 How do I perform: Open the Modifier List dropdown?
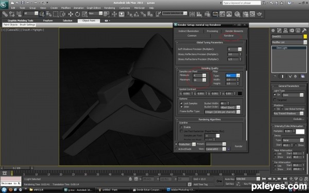tap(305, 42)
